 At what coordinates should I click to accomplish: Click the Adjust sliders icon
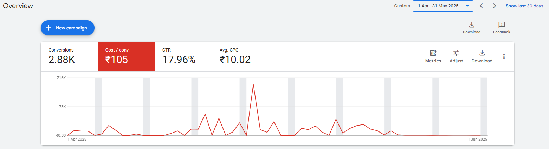point(456,53)
